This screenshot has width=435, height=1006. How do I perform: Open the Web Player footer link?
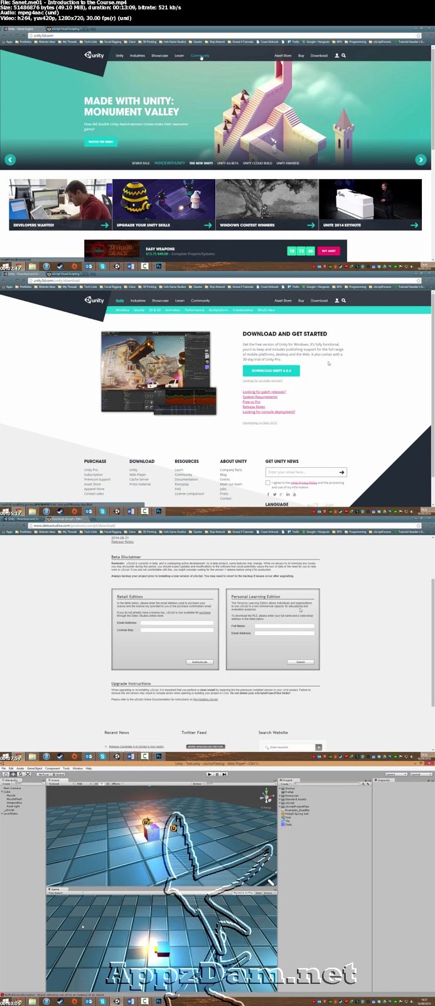click(137, 475)
